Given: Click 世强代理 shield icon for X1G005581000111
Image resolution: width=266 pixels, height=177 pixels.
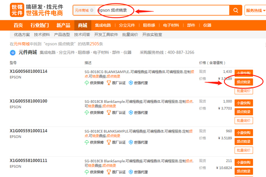Looking at the screenshot, I should [x=131, y=172].
